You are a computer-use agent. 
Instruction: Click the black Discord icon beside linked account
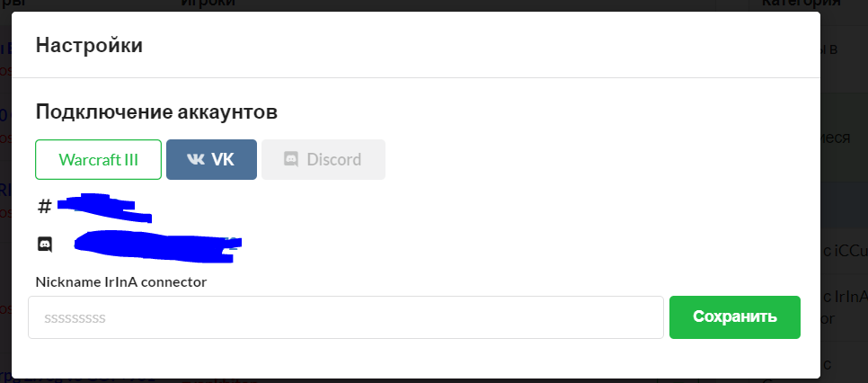[x=44, y=244]
